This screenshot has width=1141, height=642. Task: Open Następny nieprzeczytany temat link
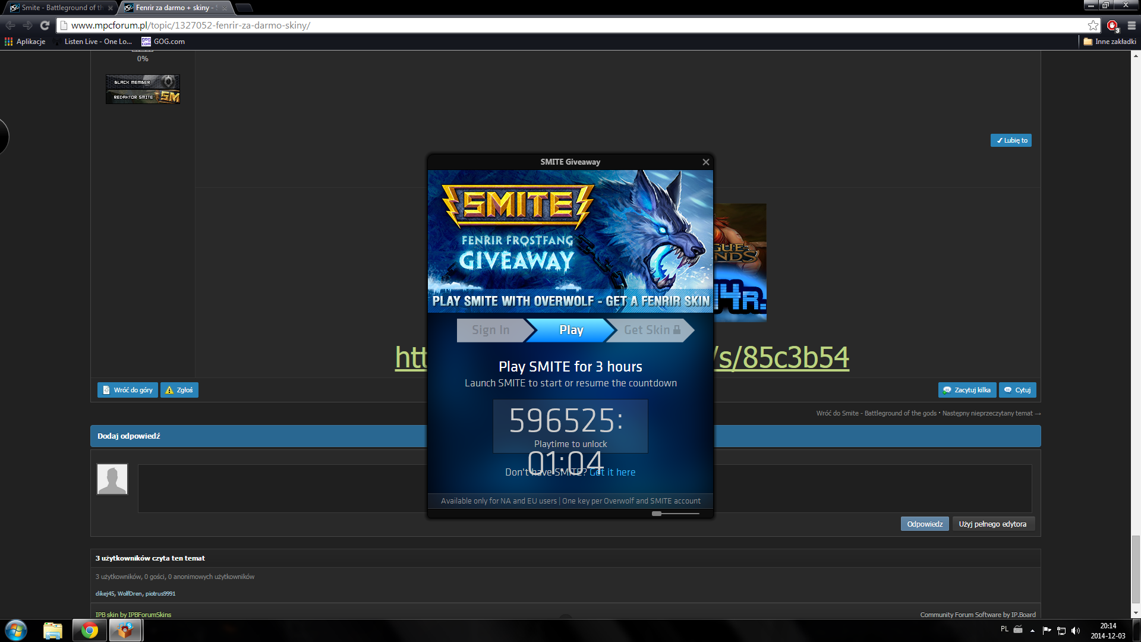tap(991, 414)
